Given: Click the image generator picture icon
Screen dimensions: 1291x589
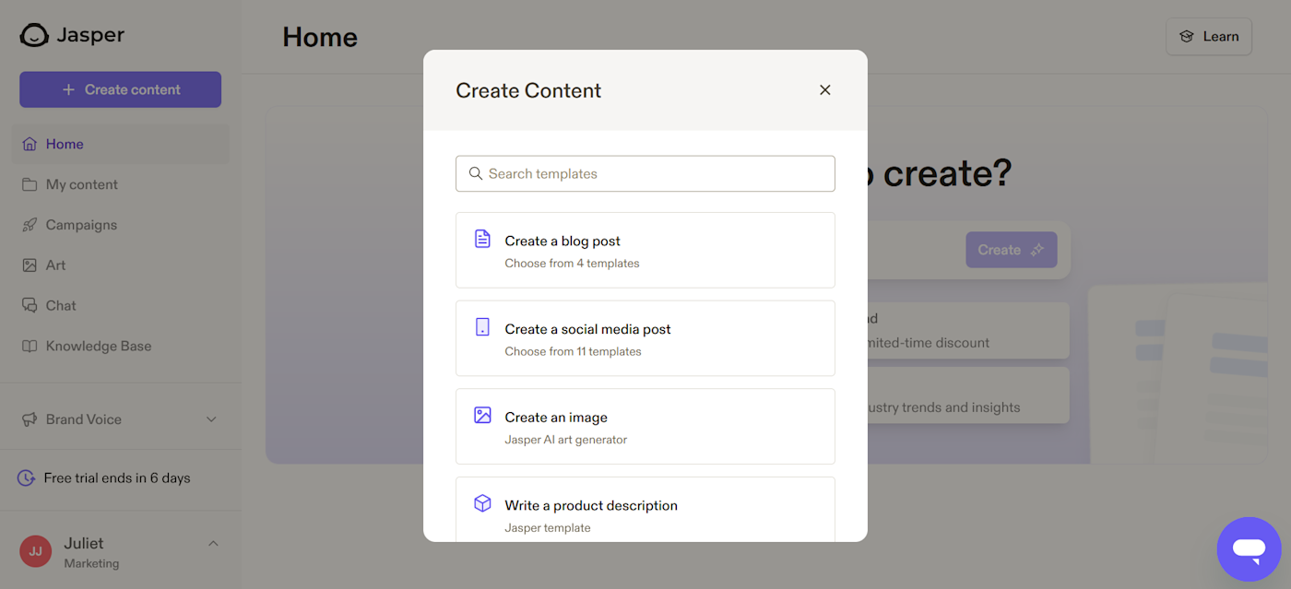Looking at the screenshot, I should coord(482,415).
